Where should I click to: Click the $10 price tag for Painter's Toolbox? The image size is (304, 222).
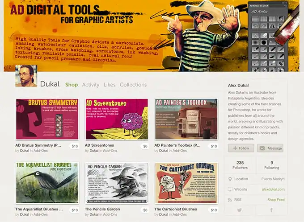click(214, 146)
